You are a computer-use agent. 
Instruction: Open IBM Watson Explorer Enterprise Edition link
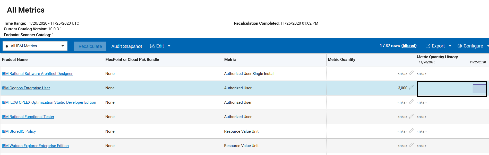(x=35, y=146)
